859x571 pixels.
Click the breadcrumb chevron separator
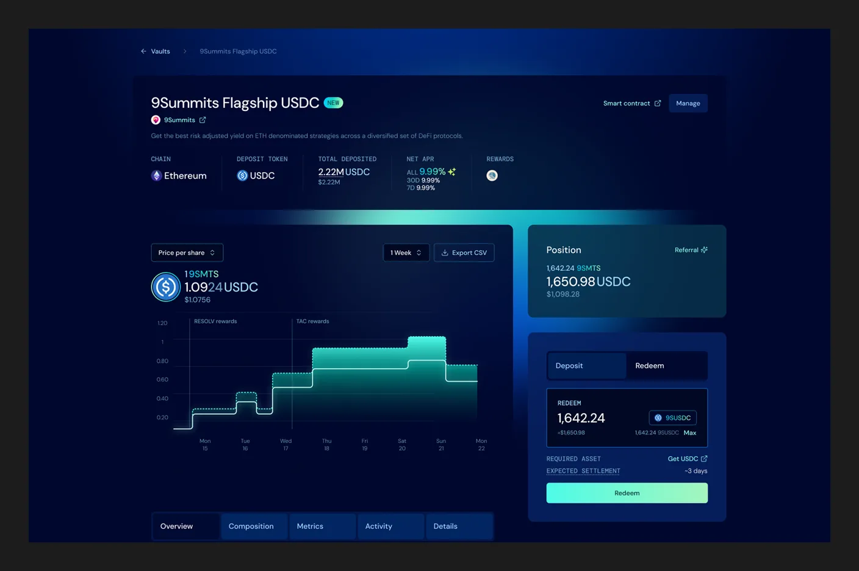coord(185,51)
